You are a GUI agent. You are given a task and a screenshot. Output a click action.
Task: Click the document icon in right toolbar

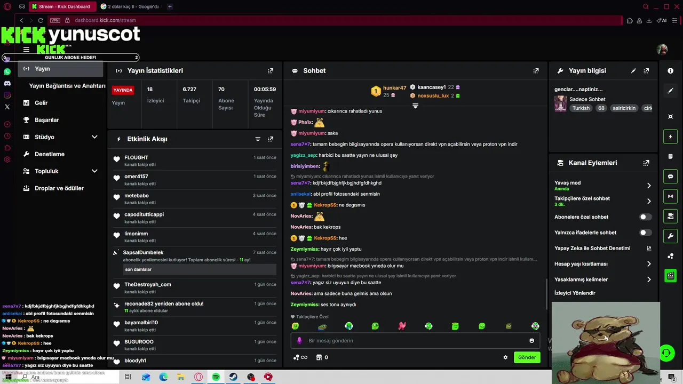pyautogui.click(x=671, y=156)
